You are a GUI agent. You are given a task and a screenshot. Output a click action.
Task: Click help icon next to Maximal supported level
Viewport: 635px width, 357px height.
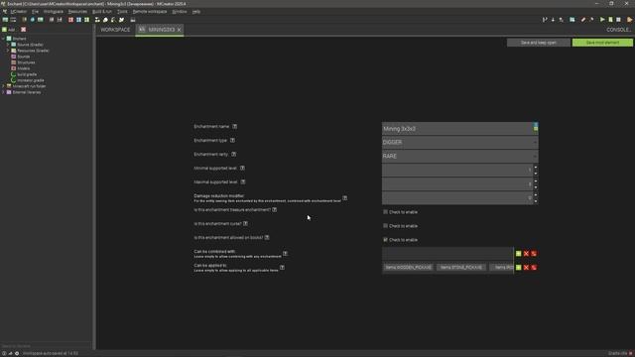(x=243, y=182)
